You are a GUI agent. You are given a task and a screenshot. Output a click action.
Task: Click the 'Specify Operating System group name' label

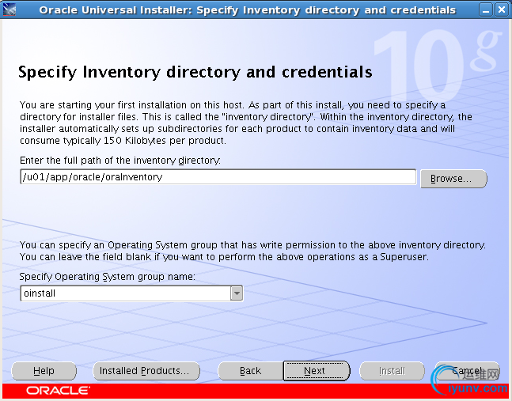[107, 277]
